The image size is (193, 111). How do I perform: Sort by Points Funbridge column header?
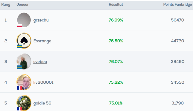point(177,5)
